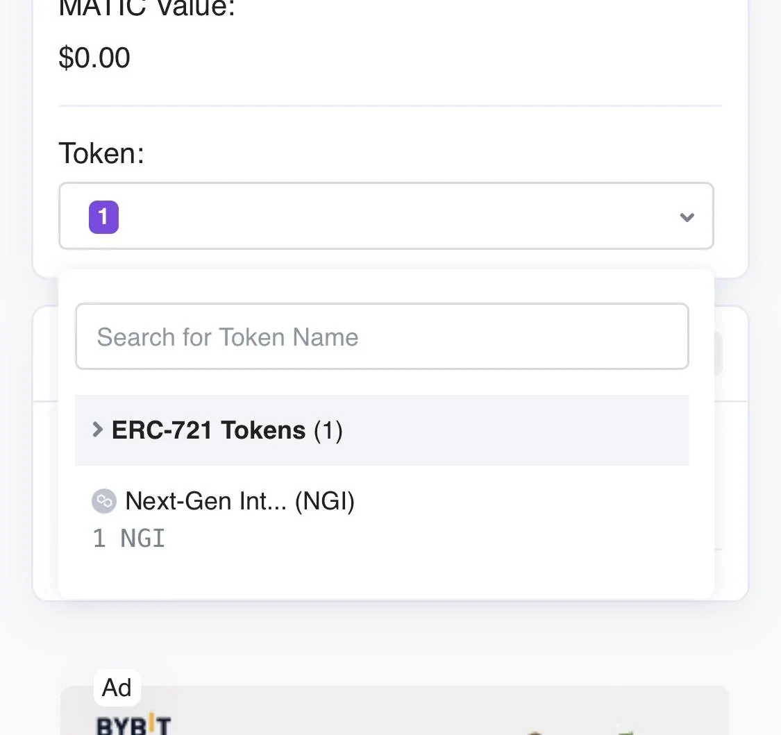Collapse the ERC-721 Tokens section arrow
Image resolution: width=781 pixels, height=735 pixels.
tap(98, 430)
